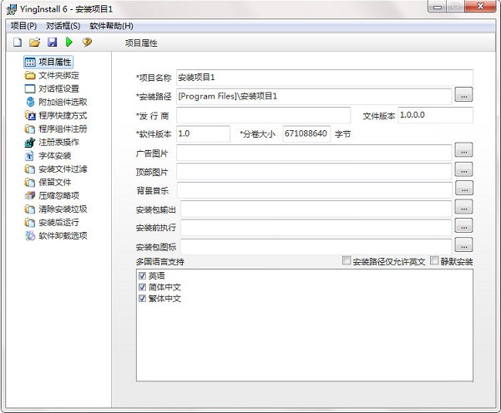The height and width of the screenshot is (413, 501).
Task: Close the YingInstall window
Action: (480, 6)
